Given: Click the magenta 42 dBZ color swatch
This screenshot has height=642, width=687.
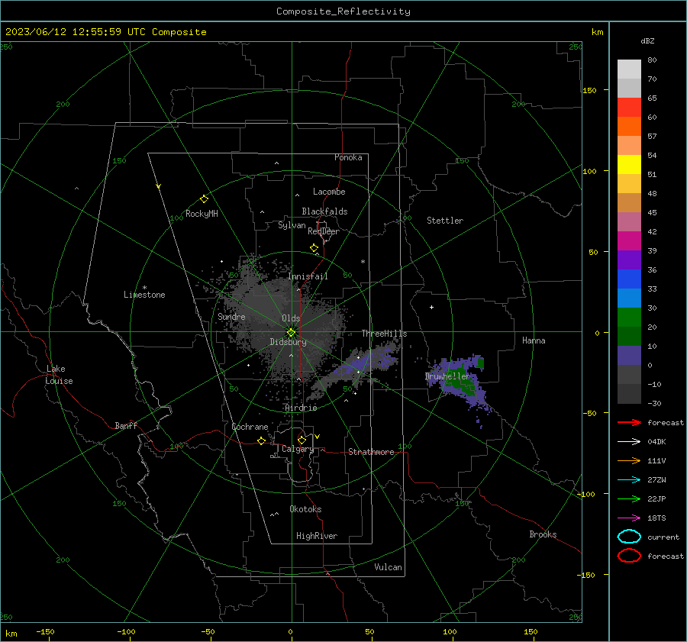Looking at the screenshot, I should click(x=629, y=241).
